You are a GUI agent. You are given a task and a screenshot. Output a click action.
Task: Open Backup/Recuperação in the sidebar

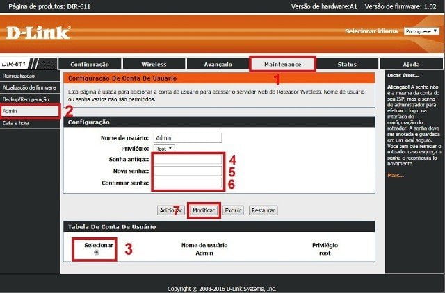(x=25, y=99)
